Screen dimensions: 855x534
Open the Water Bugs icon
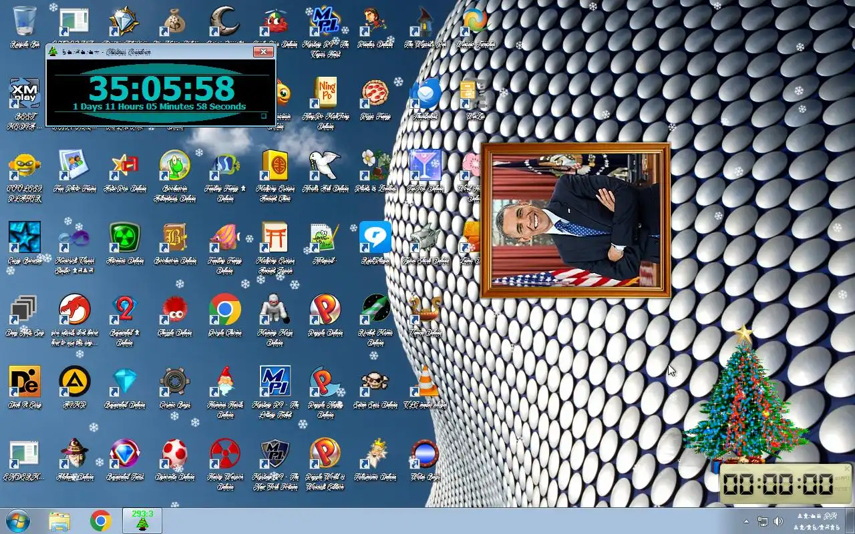point(425,453)
